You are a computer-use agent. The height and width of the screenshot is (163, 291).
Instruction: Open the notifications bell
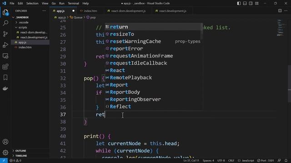click(x=286, y=161)
